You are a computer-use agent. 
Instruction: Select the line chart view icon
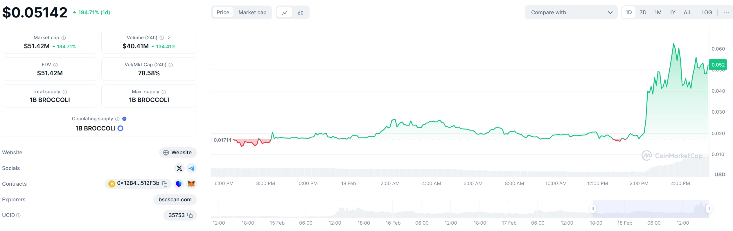(285, 12)
